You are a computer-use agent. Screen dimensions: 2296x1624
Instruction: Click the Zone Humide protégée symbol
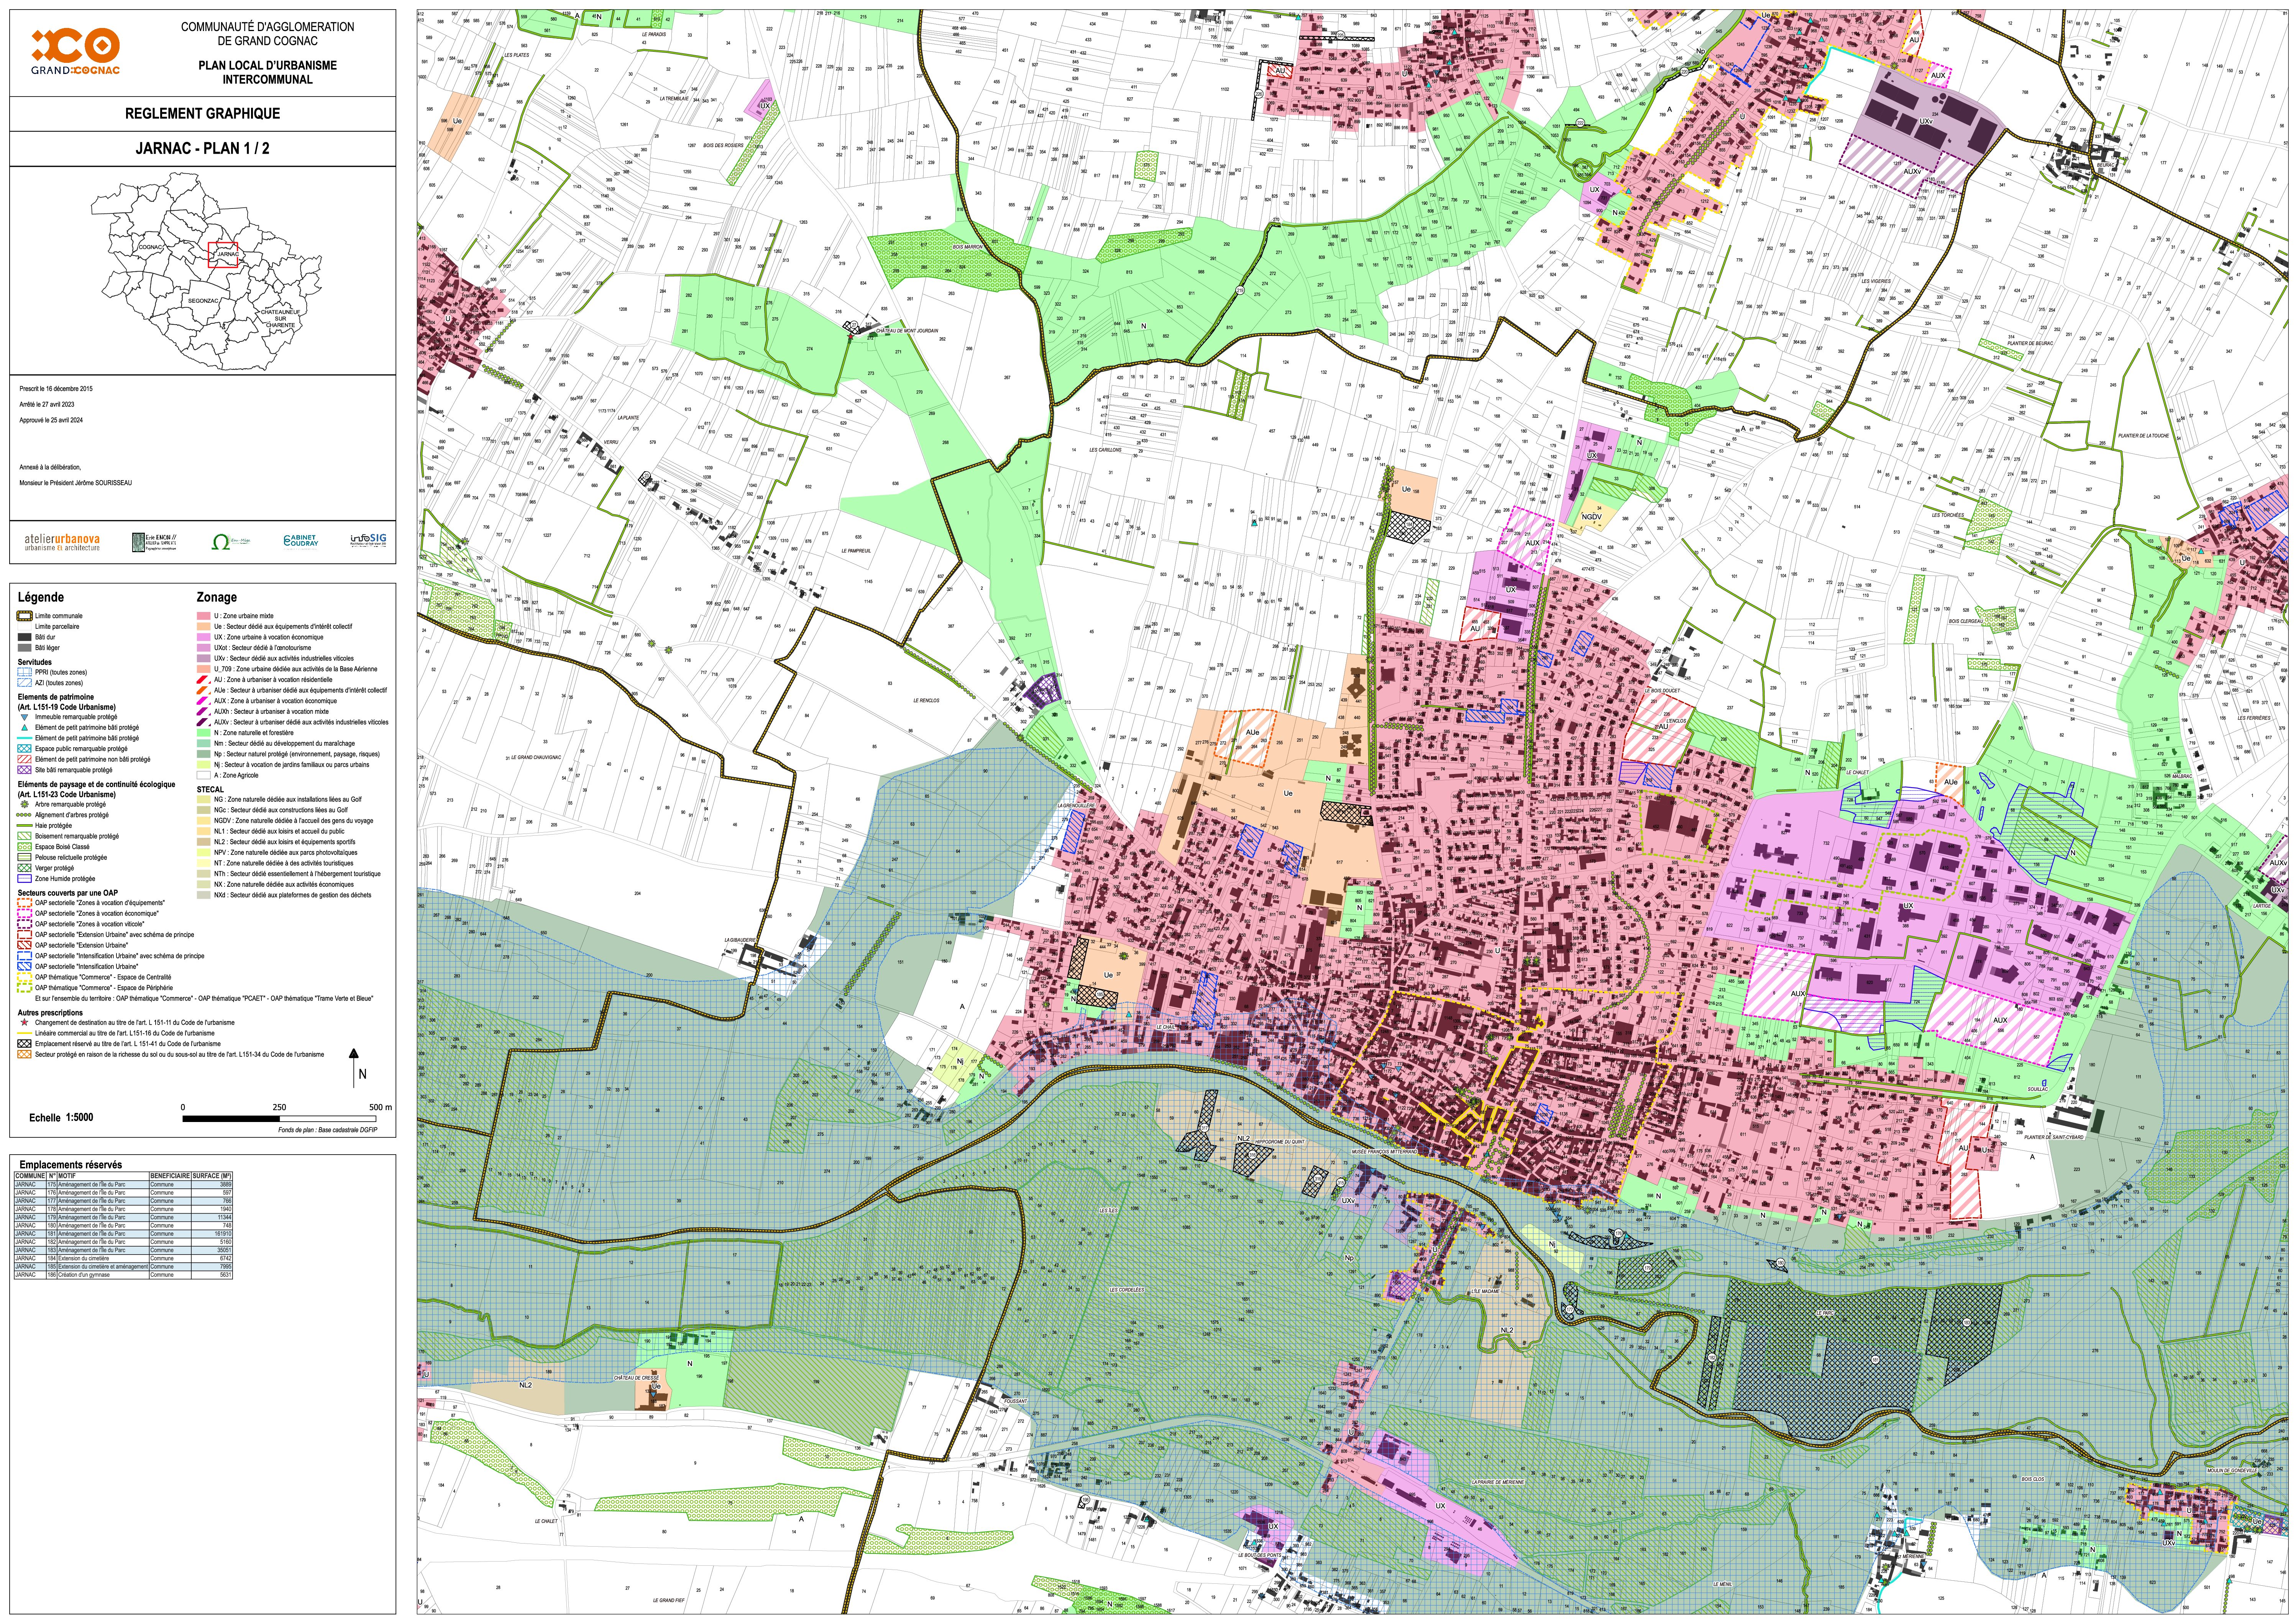(x=24, y=879)
